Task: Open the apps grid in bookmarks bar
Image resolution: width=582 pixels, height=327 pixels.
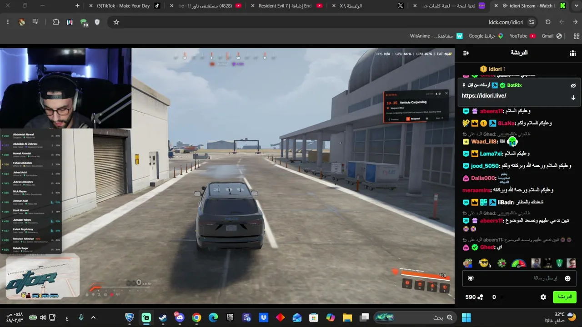Action: pos(577,36)
